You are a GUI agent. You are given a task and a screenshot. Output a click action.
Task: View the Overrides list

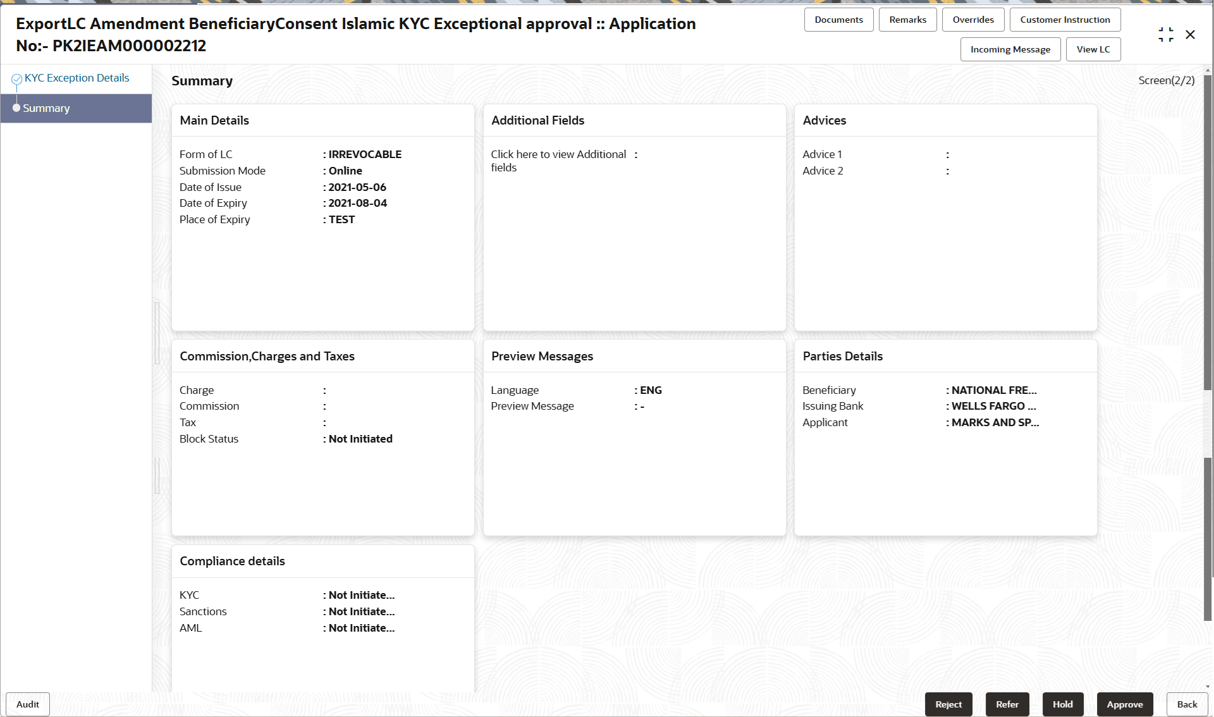[x=973, y=20]
